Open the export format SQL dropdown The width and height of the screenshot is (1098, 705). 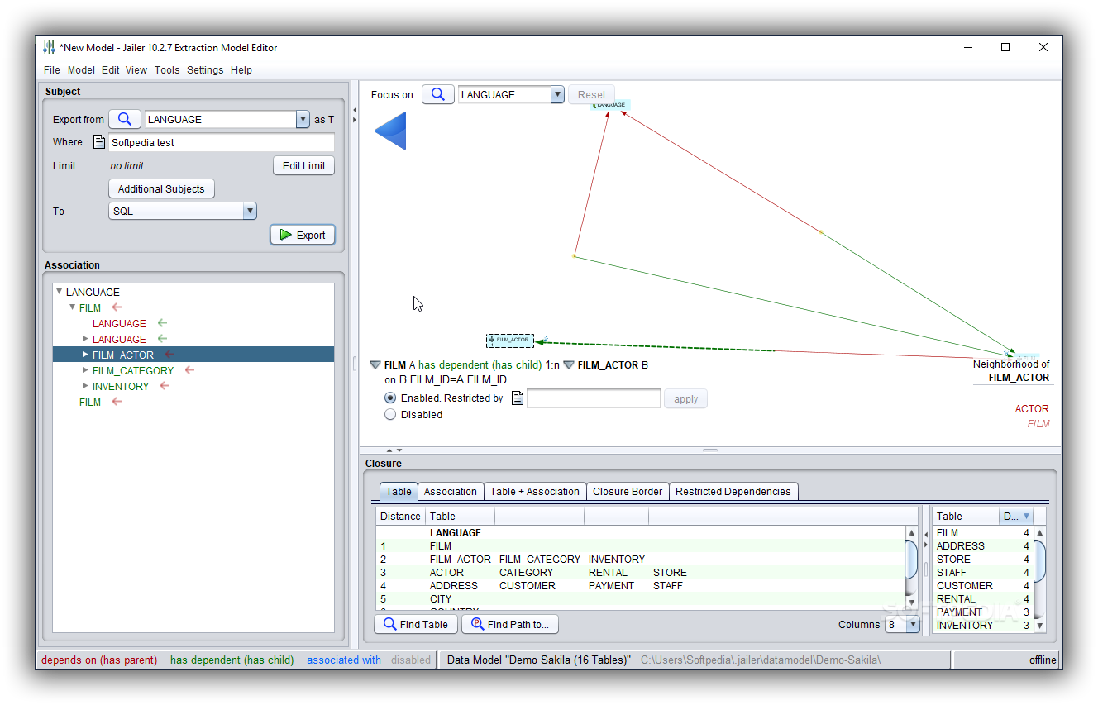pyautogui.click(x=250, y=211)
